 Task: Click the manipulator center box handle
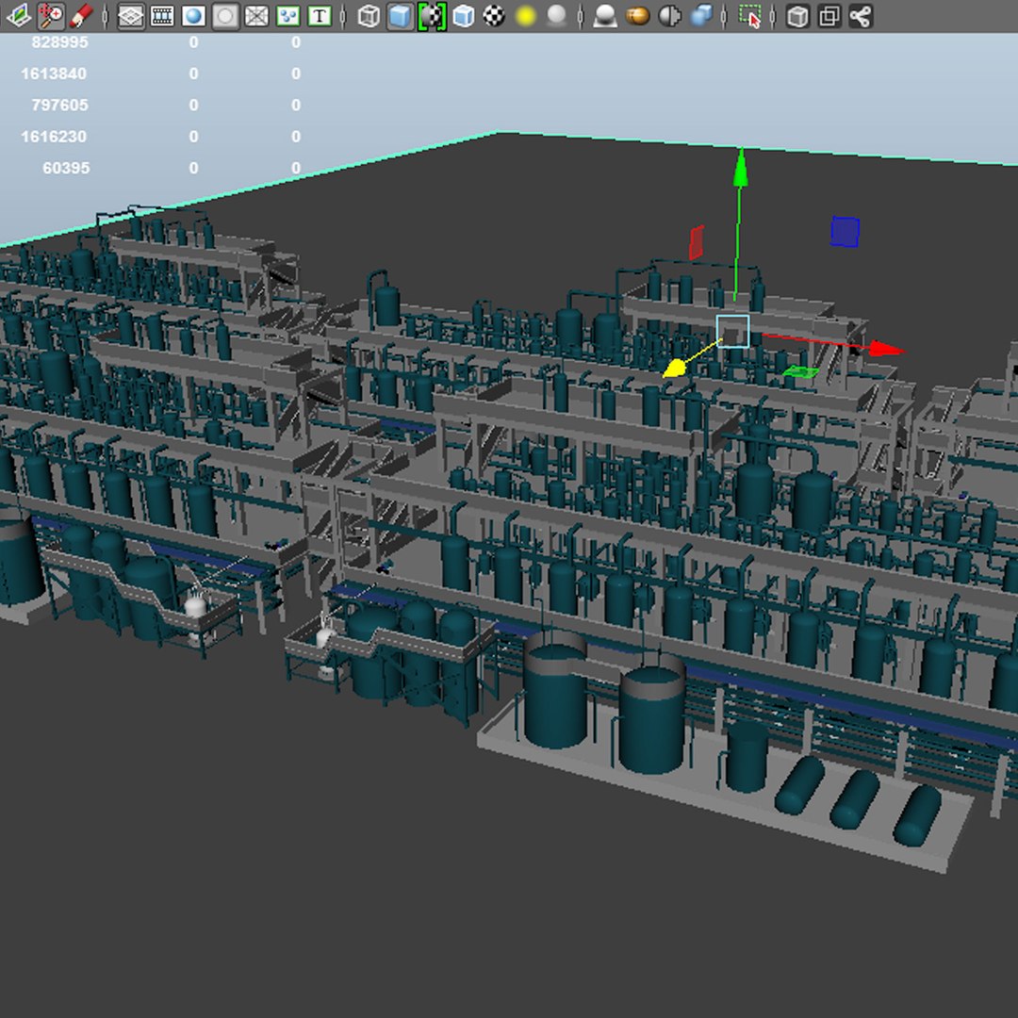(733, 332)
